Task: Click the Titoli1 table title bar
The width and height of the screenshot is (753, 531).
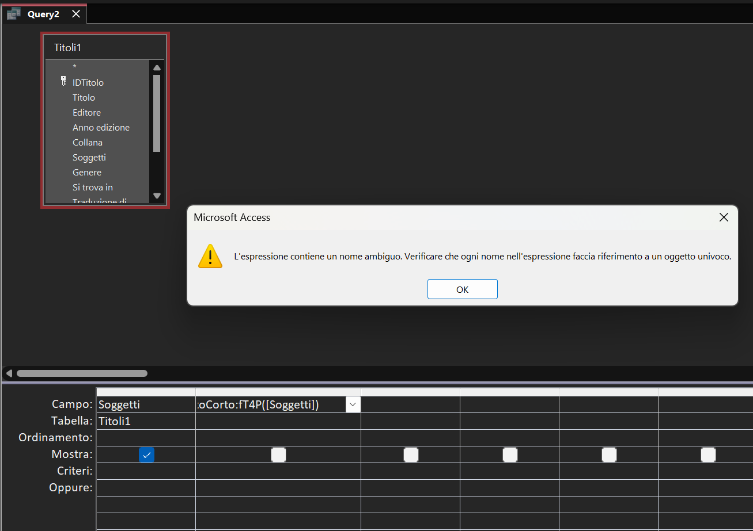Action: (x=105, y=47)
